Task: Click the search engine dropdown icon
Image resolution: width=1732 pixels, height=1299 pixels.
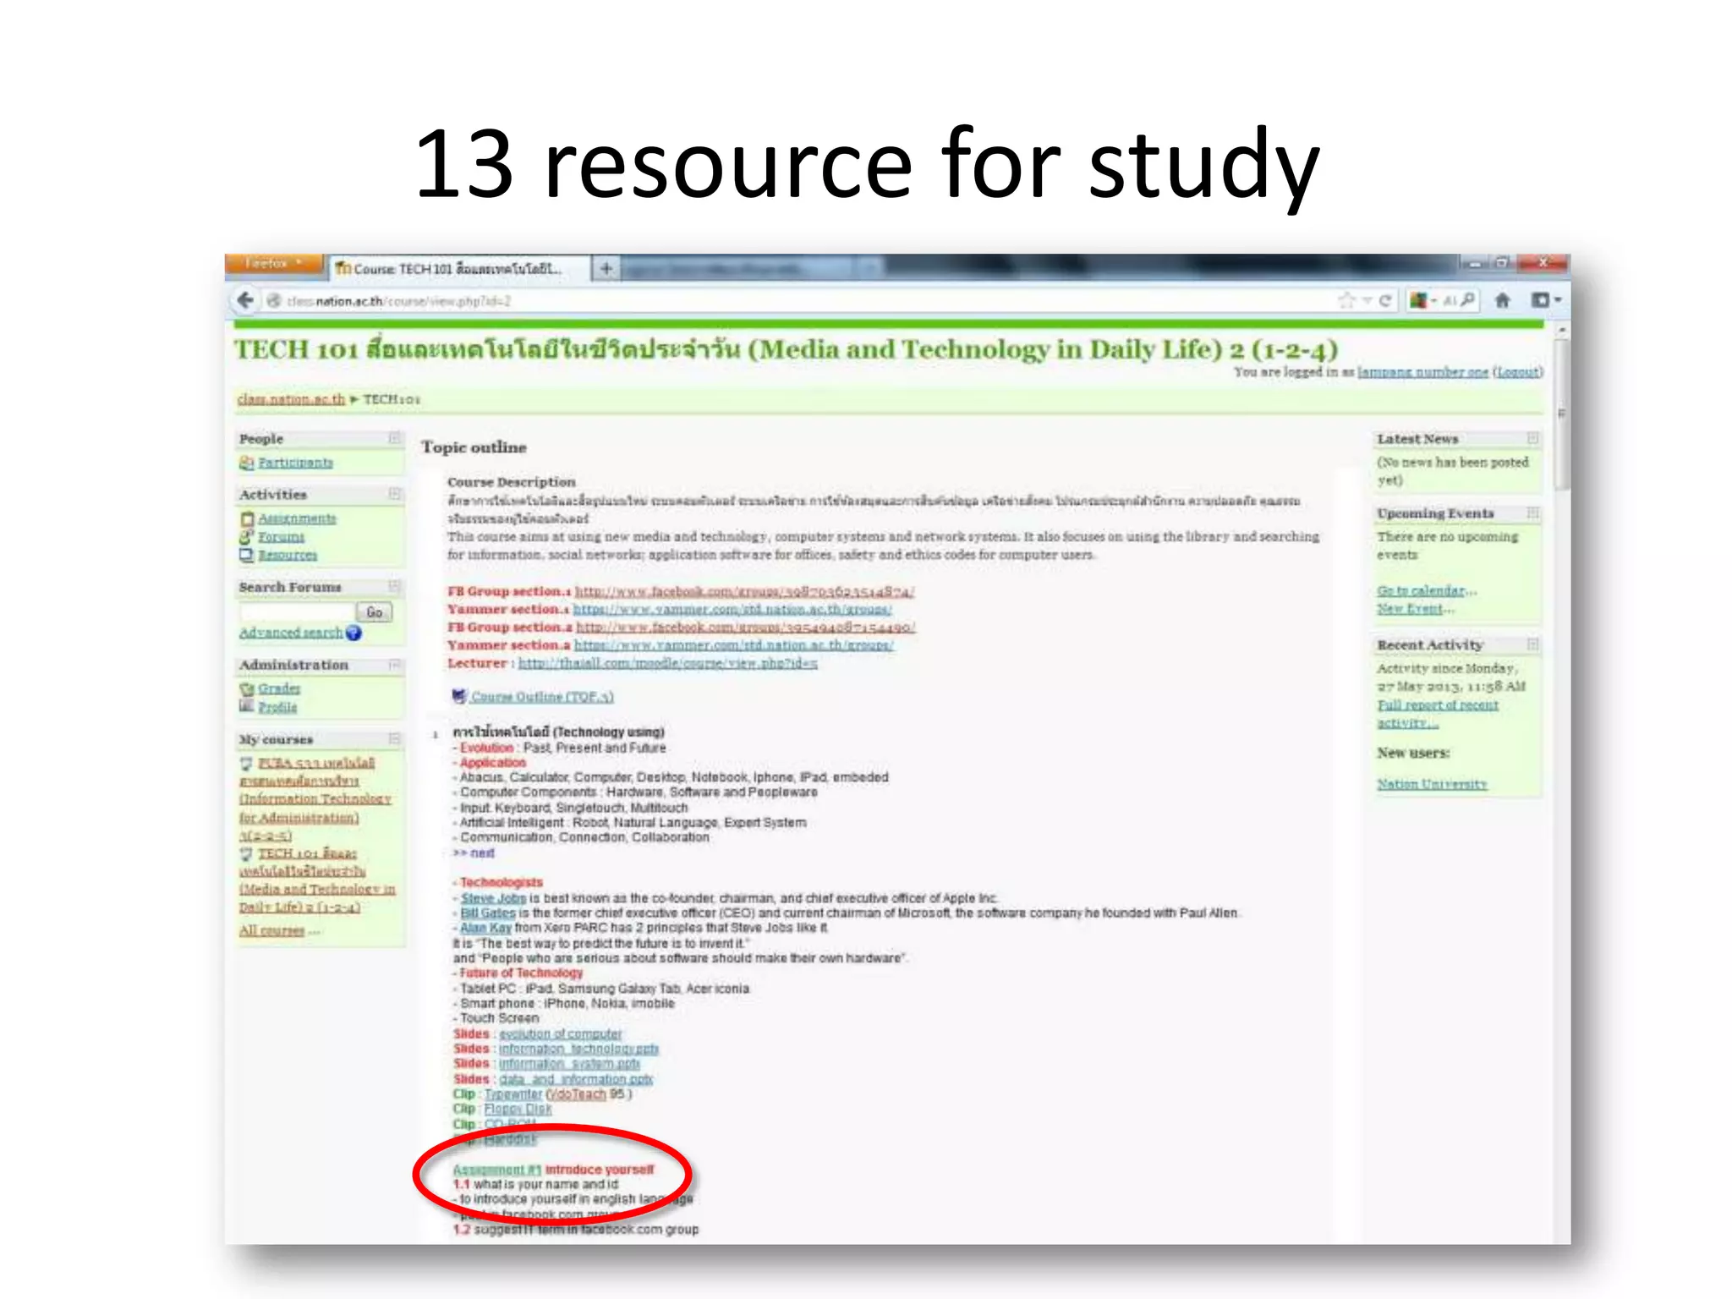Action: (1425, 300)
